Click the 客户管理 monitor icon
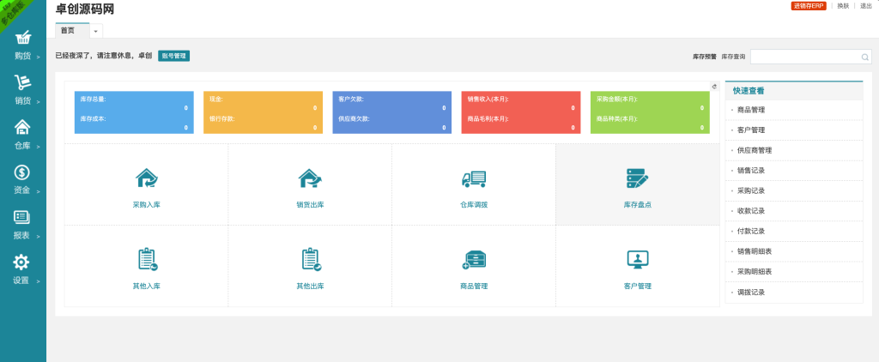This screenshot has height=362, width=879. pyautogui.click(x=638, y=259)
